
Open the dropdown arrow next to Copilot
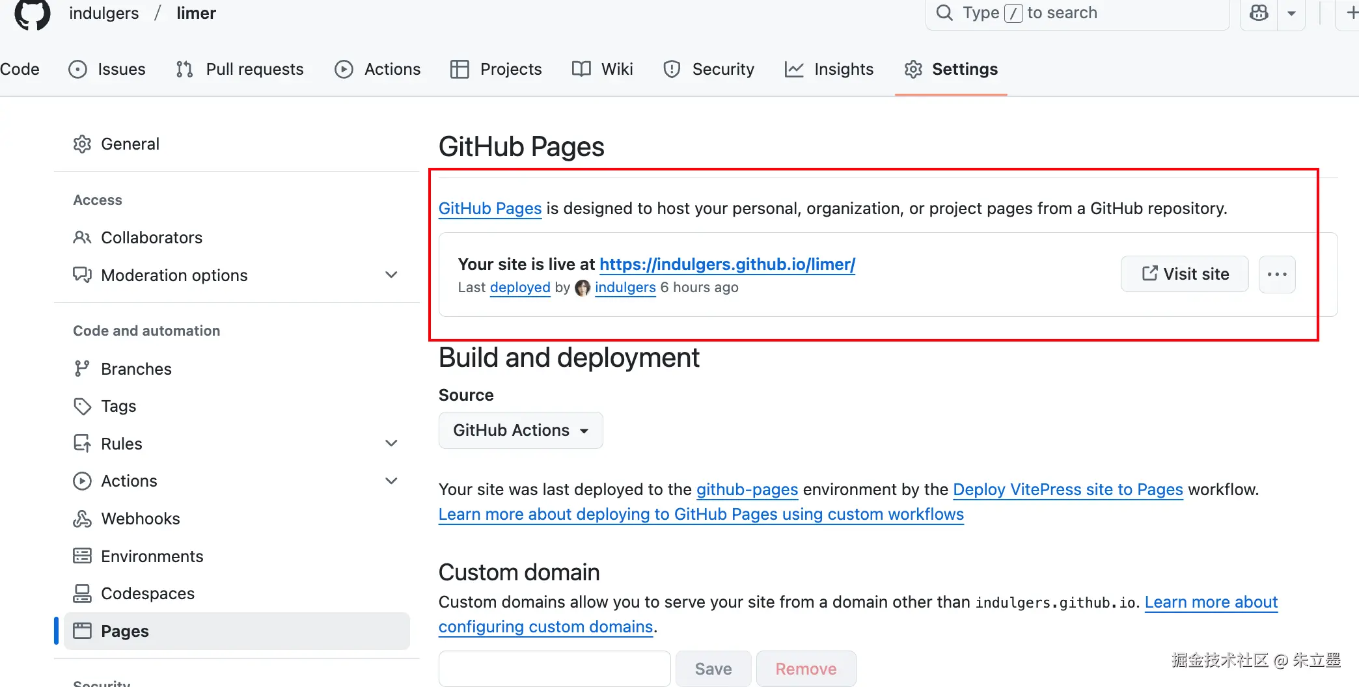(x=1291, y=13)
